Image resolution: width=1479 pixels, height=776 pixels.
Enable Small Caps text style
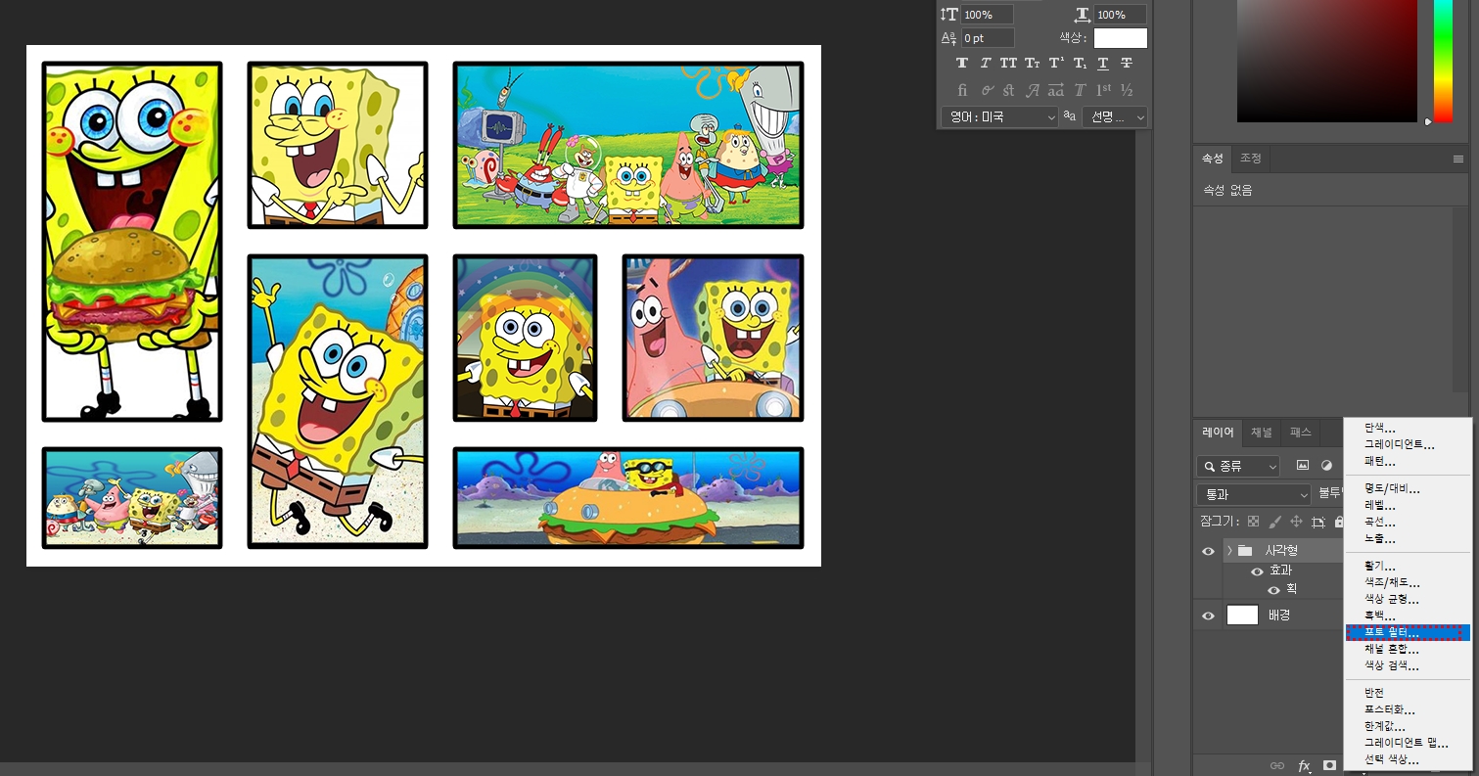pos(1033,64)
